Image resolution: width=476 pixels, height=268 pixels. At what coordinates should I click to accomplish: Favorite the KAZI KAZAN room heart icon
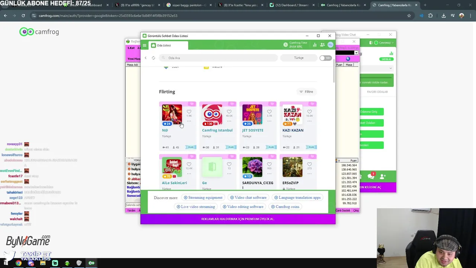click(309, 112)
